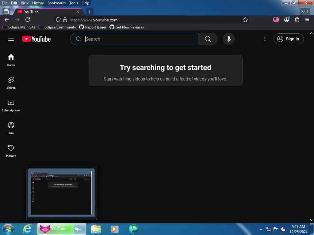
Task: Open the Tools menu
Action: 74,3
